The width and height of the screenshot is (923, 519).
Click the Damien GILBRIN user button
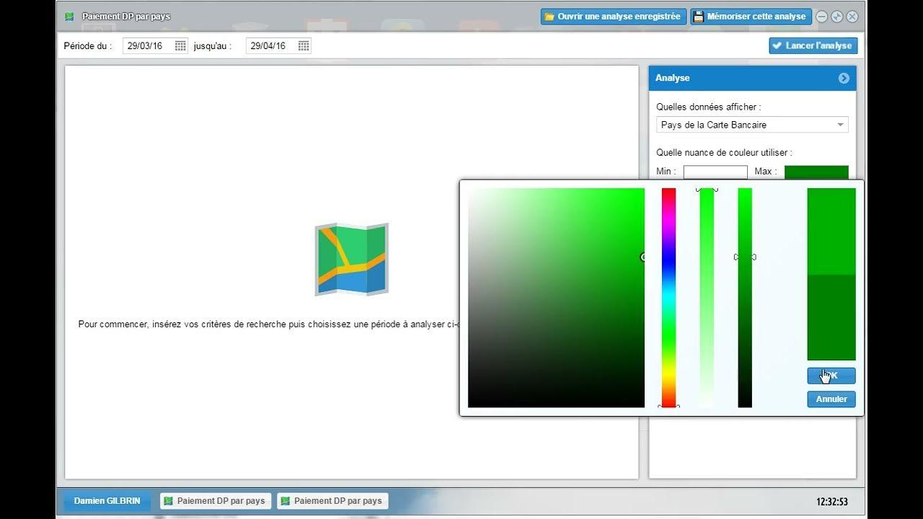pos(107,501)
